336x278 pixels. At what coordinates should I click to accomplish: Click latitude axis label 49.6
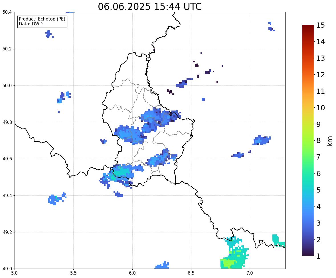tap(7, 159)
